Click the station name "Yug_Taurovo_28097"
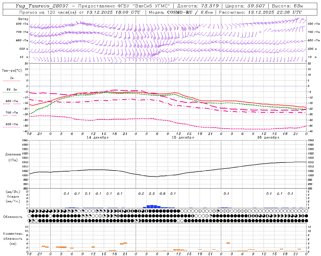This screenshot has width=321, height=256. tap(42, 6)
